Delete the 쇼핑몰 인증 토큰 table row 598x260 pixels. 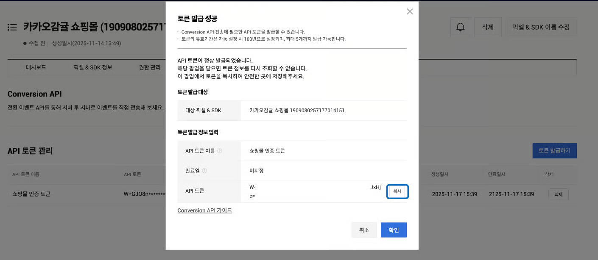[x=558, y=194]
